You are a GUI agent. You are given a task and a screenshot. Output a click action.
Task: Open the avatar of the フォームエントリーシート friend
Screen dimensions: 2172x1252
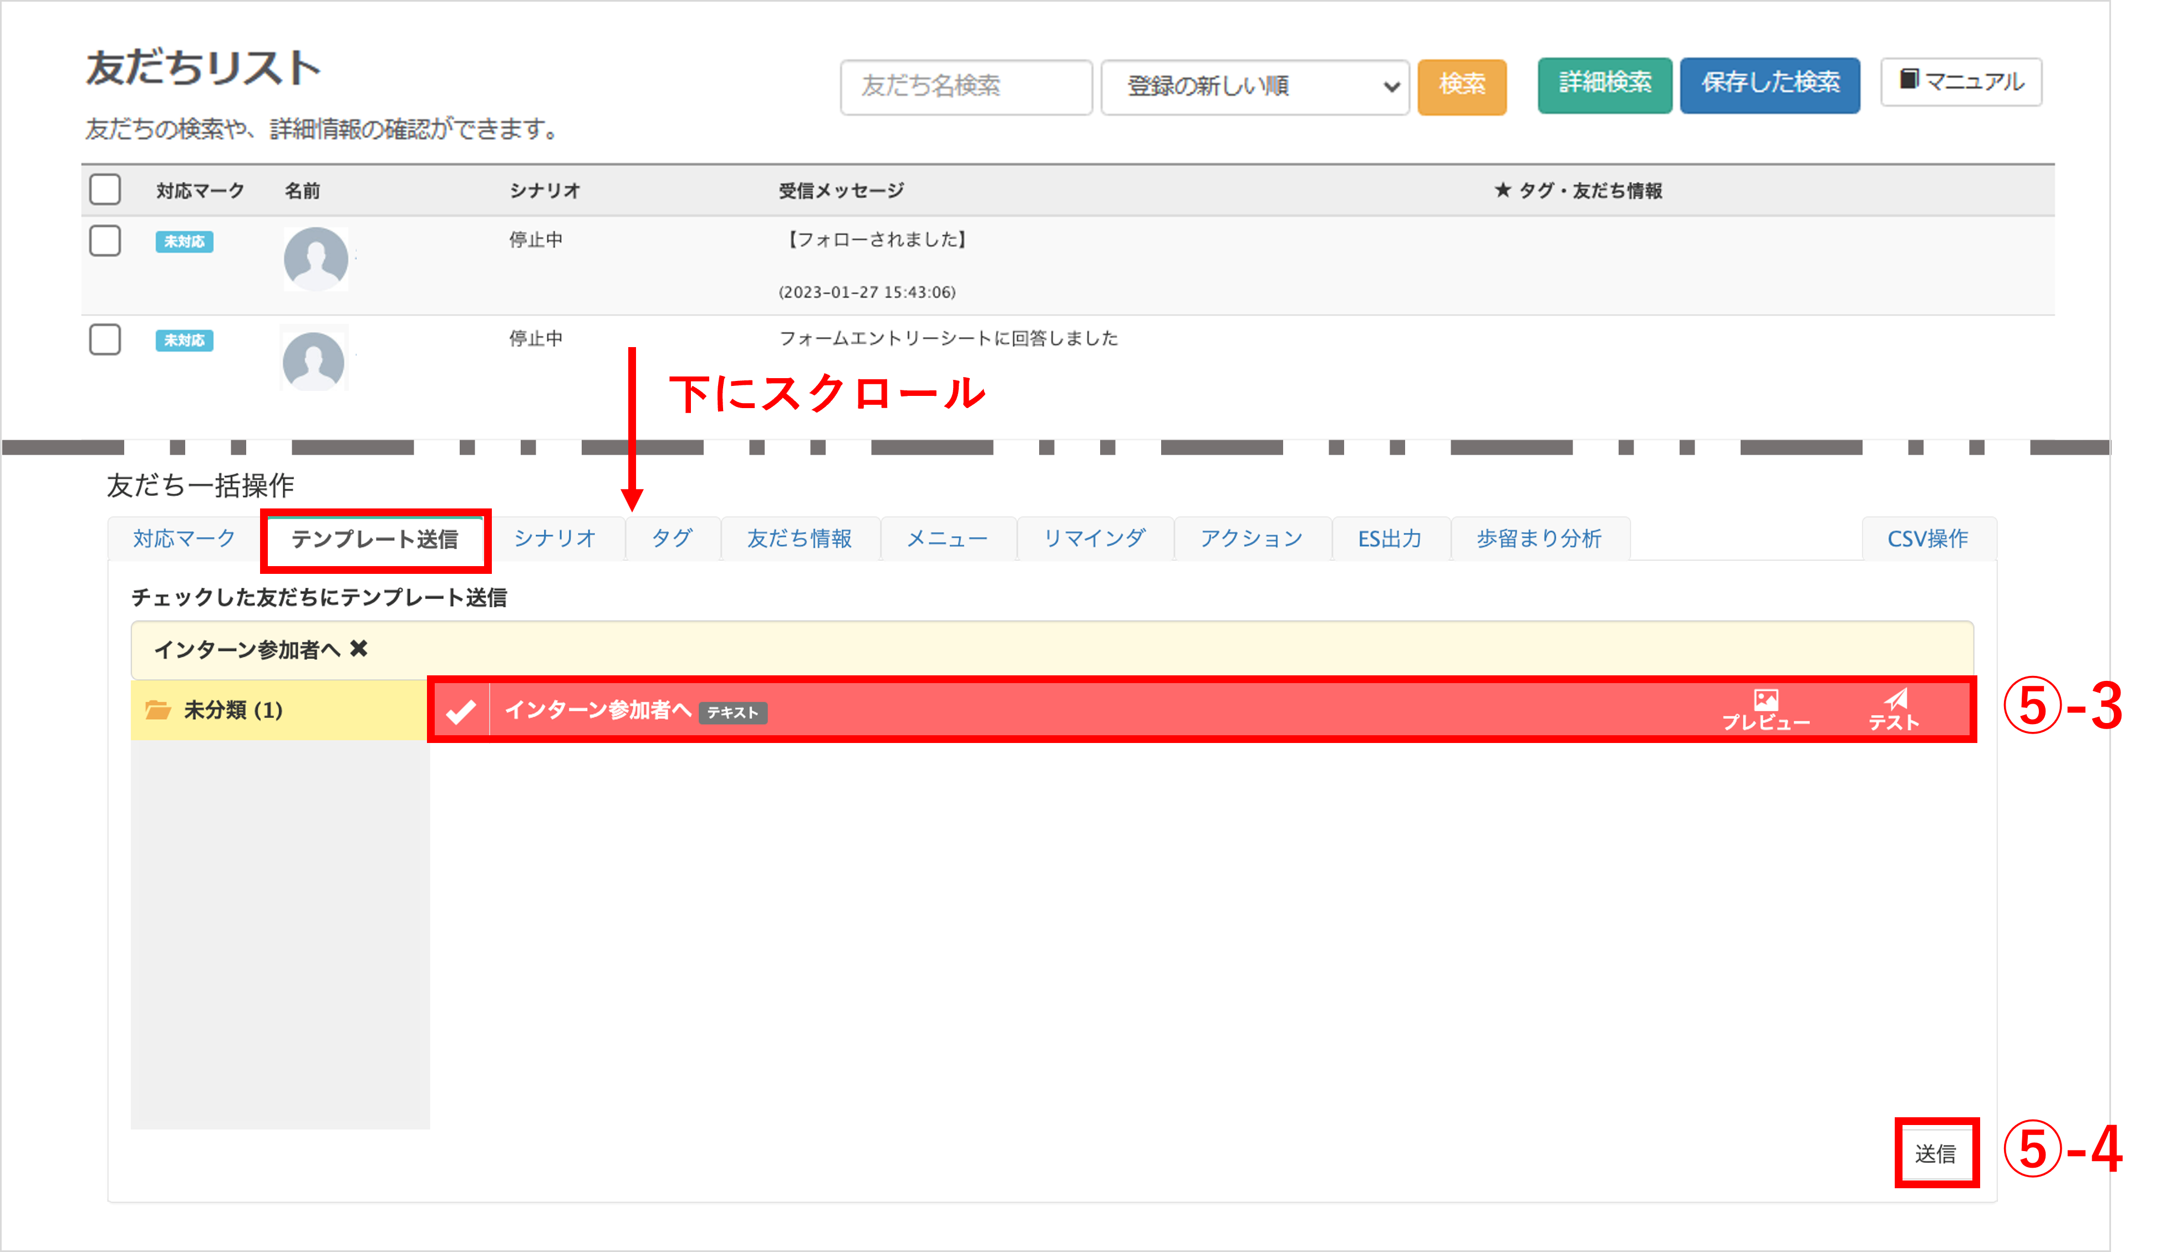coord(313,361)
